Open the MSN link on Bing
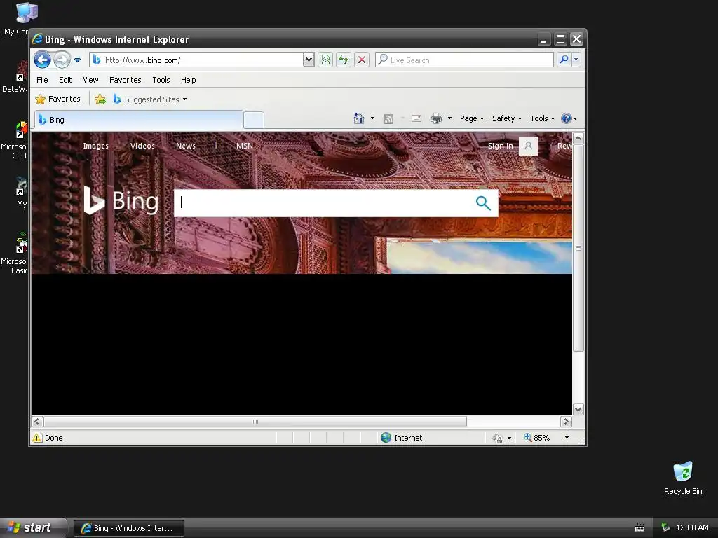This screenshot has height=538, width=718. tap(245, 146)
